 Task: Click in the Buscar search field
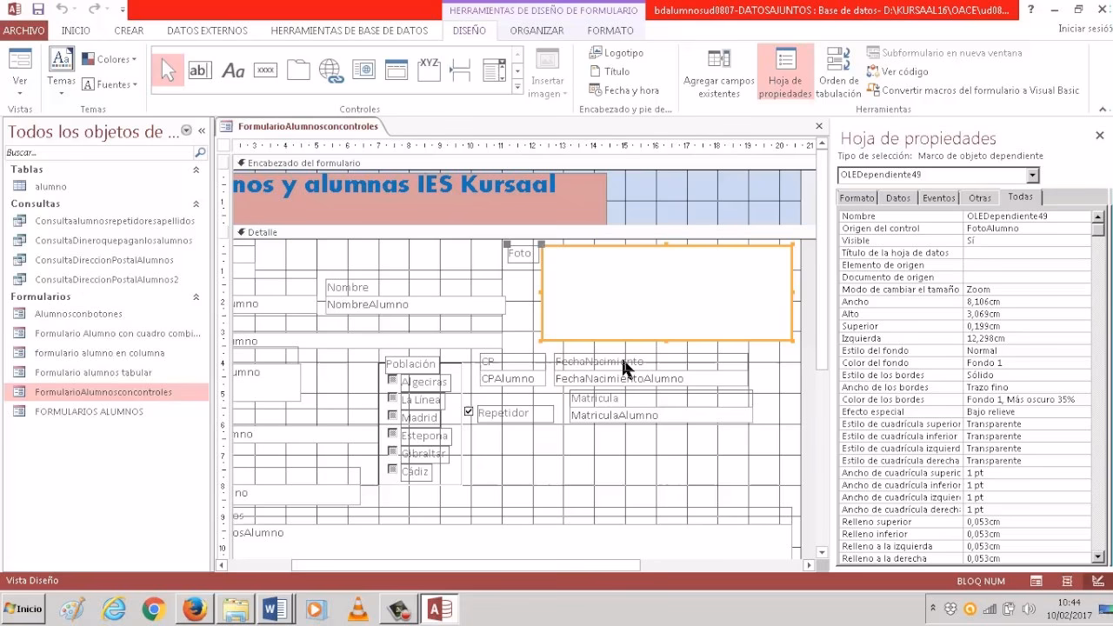click(x=100, y=152)
